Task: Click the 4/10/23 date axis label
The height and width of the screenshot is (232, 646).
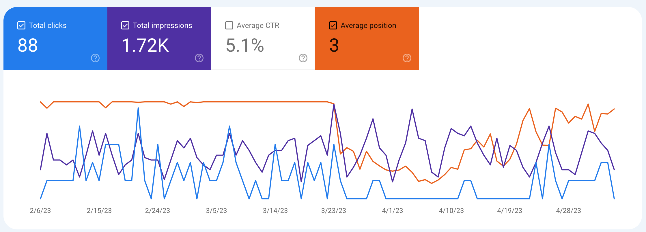Action: pyautogui.click(x=451, y=211)
